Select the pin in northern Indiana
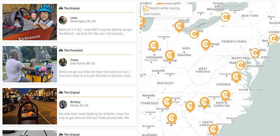 click(154, 46)
